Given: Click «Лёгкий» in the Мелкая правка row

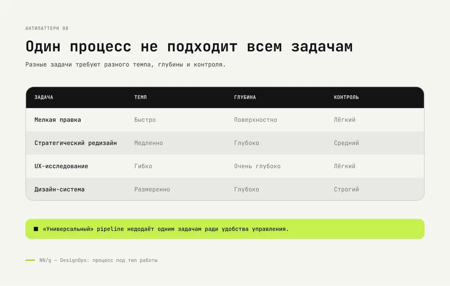Looking at the screenshot, I should pyautogui.click(x=345, y=120).
